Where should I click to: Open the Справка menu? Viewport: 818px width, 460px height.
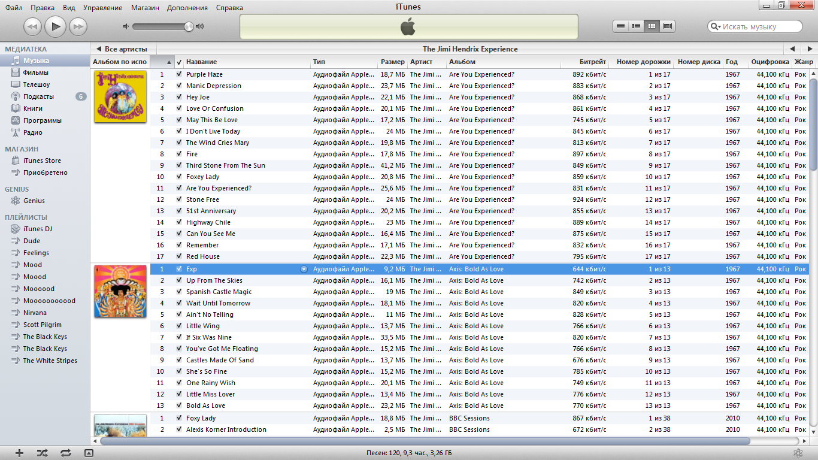tap(229, 8)
